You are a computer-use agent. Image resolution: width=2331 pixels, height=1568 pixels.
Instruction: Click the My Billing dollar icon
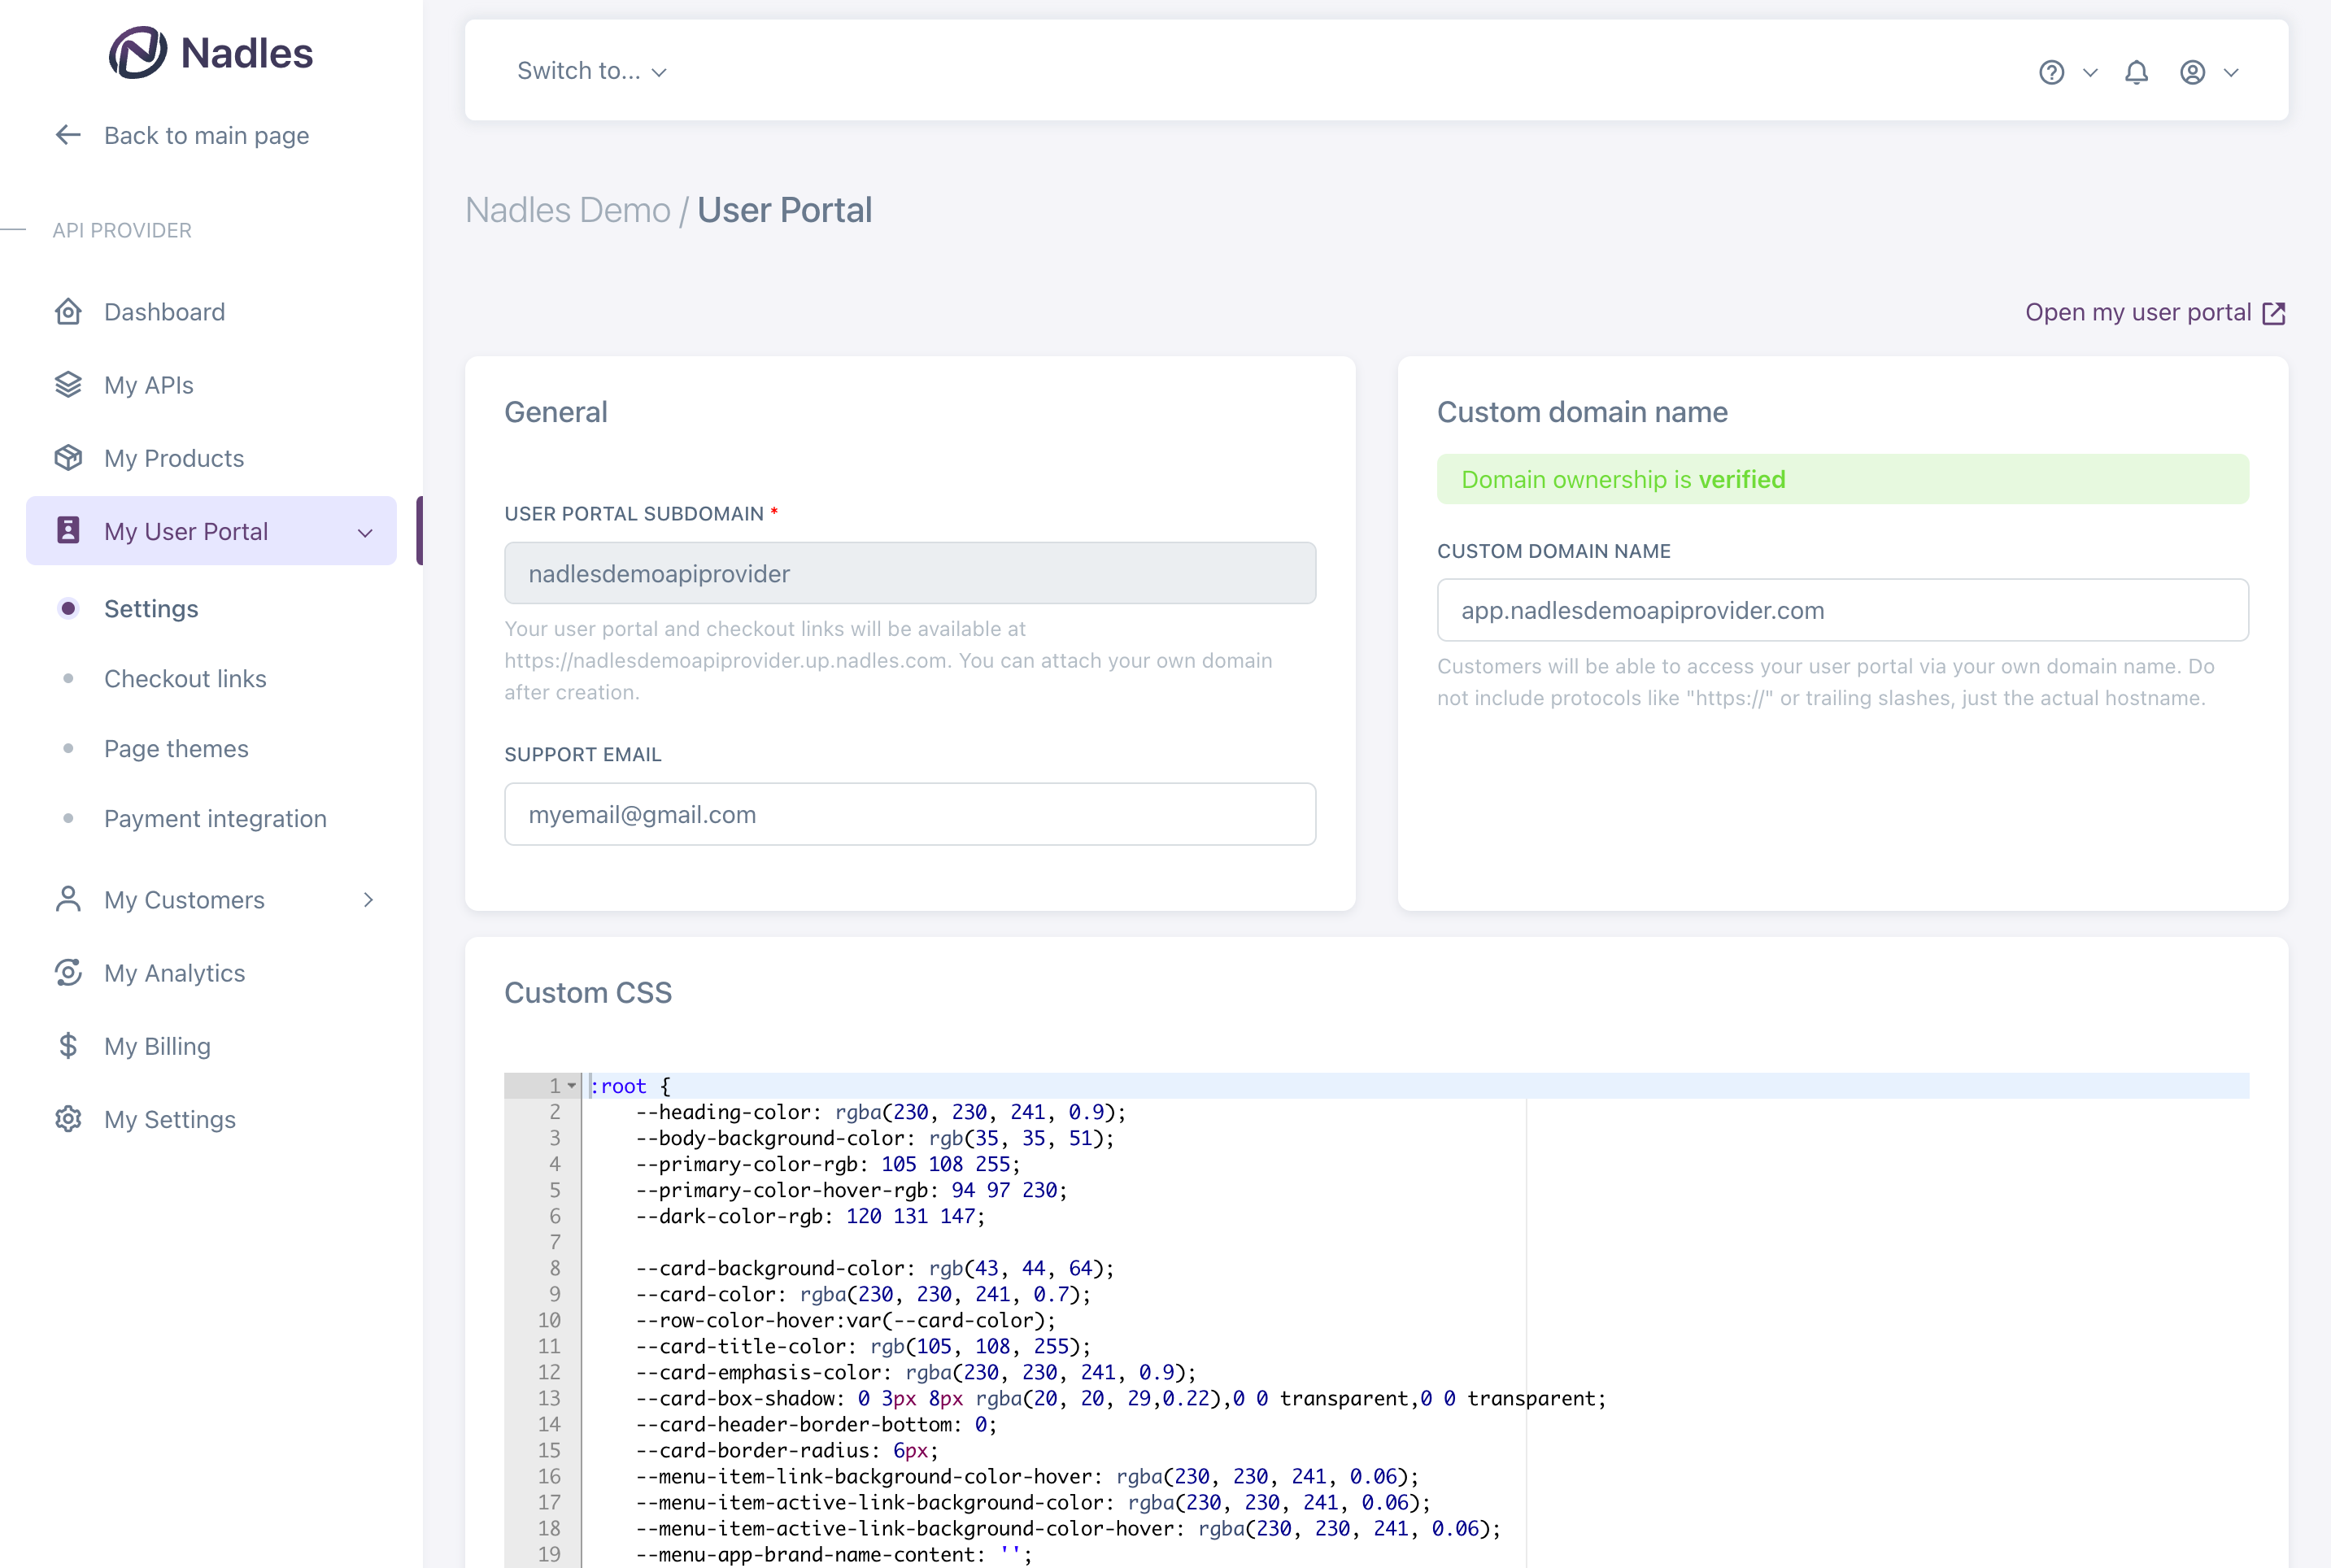click(68, 1046)
